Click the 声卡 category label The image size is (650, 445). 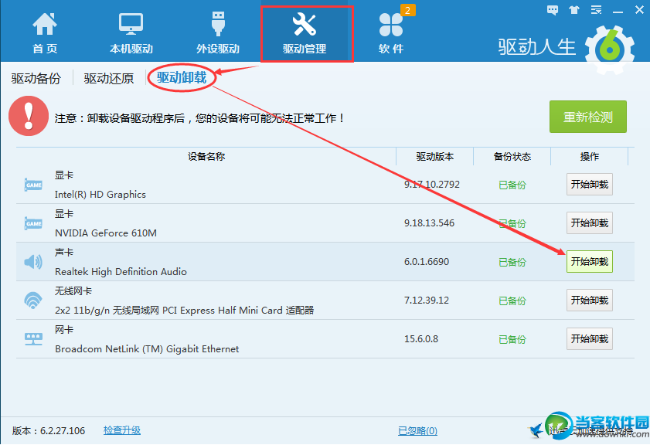[x=64, y=253]
